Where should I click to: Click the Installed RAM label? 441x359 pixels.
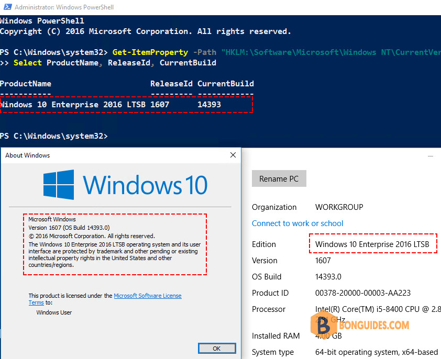[276, 335]
